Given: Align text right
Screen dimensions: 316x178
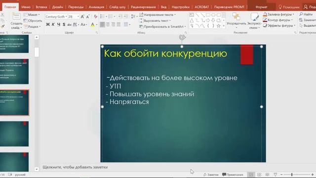Looking at the screenshot, I should pos(113,24).
